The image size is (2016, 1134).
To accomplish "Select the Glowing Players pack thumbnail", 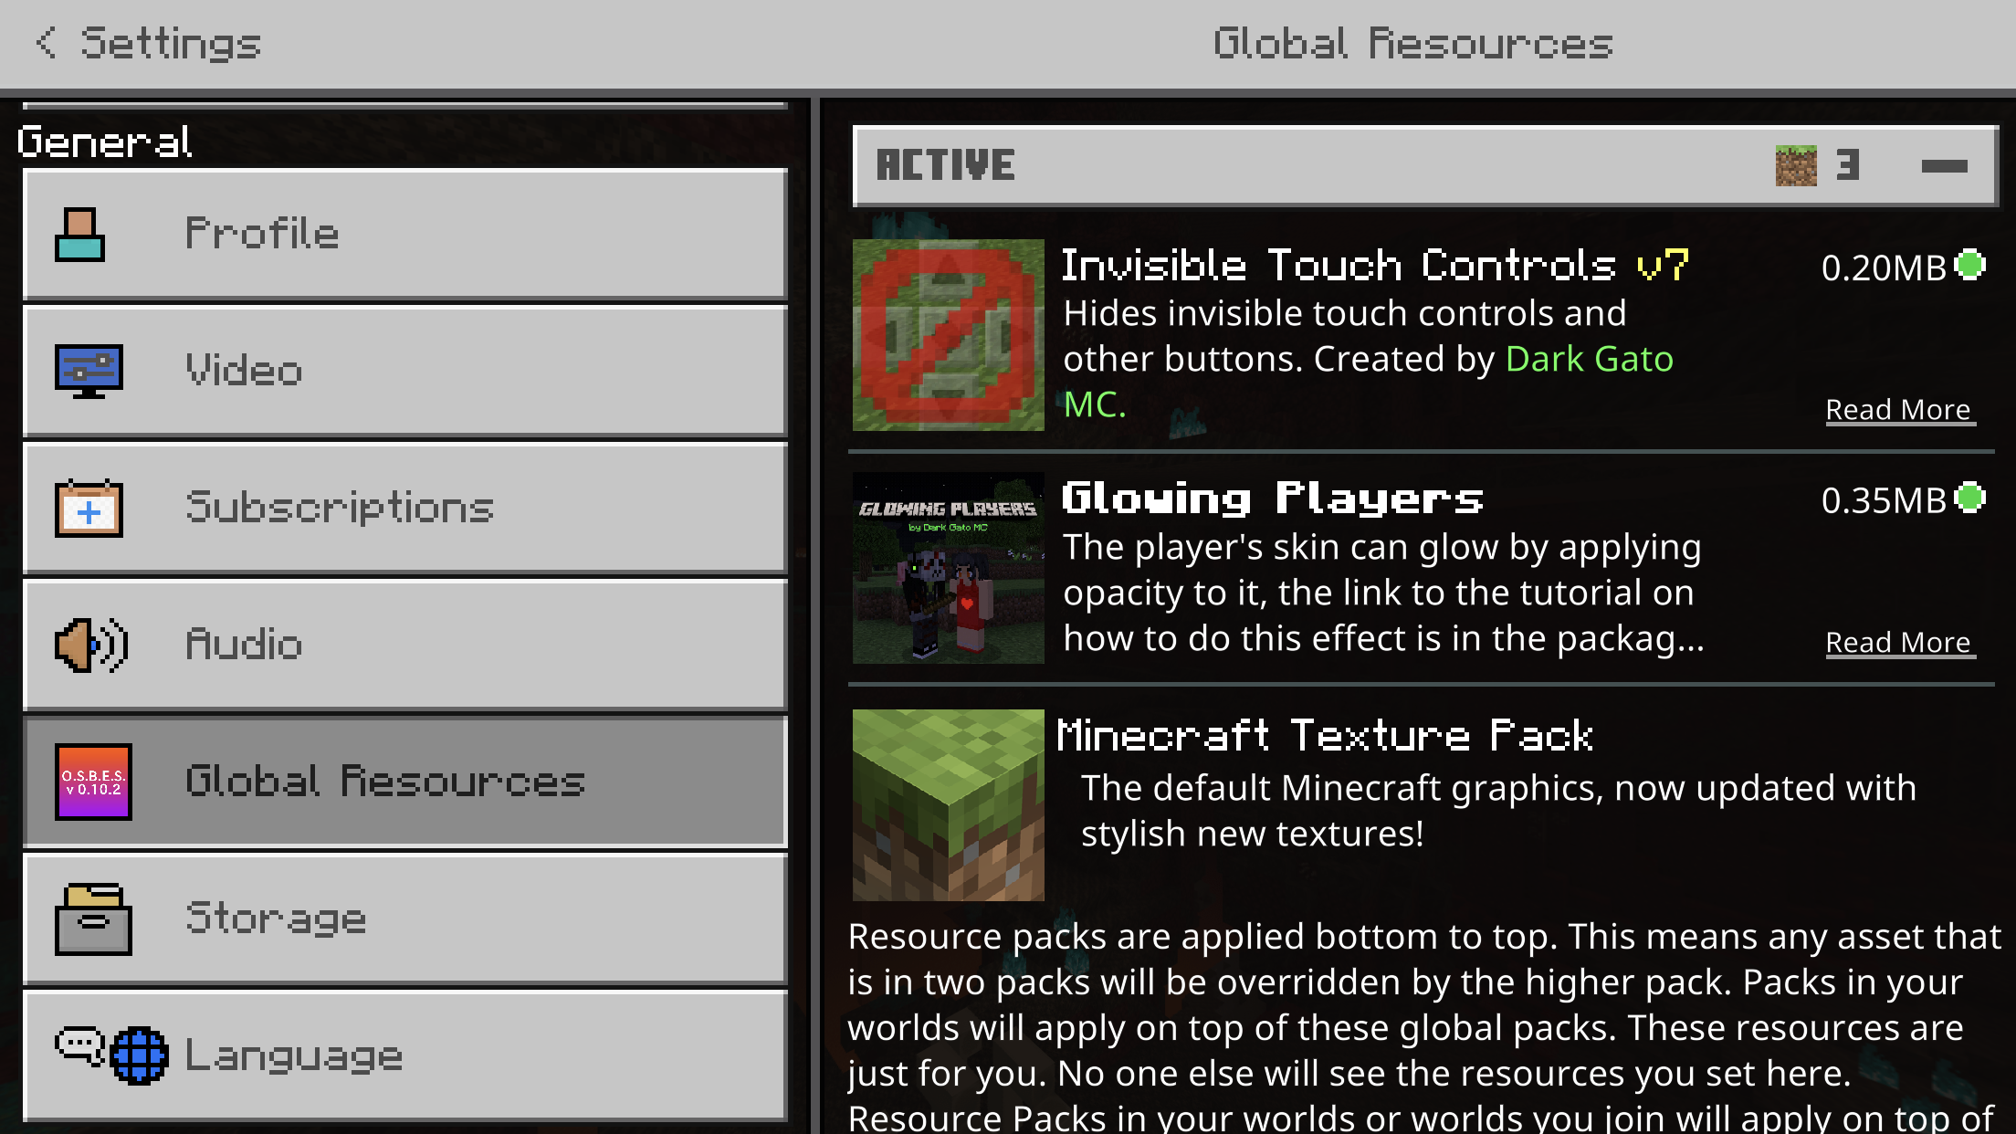I will pos(948,568).
